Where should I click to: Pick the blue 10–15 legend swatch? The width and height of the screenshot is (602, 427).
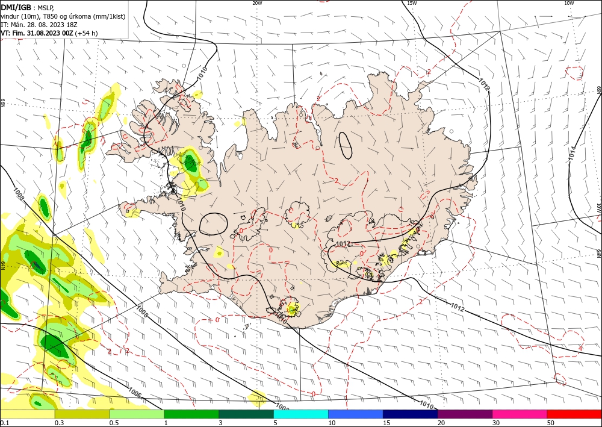pos(356,414)
